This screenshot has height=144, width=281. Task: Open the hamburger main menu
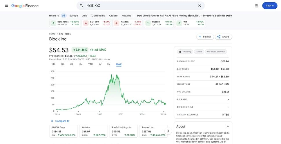click(x=6, y=6)
